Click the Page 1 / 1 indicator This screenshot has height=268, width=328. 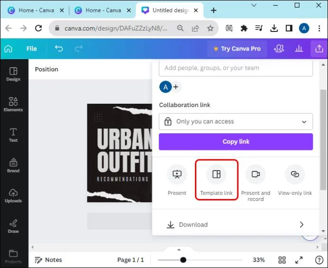tap(131, 260)
